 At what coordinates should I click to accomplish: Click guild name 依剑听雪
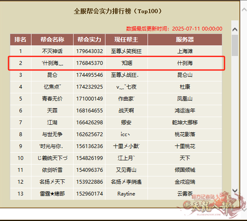[x=52, y=170]
